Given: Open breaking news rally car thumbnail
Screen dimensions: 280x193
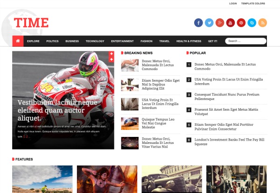Looking at the screenshot, I should tap(130, 123).
